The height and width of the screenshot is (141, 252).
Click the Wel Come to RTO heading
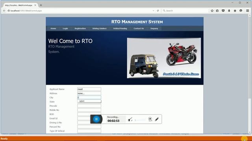tap(70, 41)
